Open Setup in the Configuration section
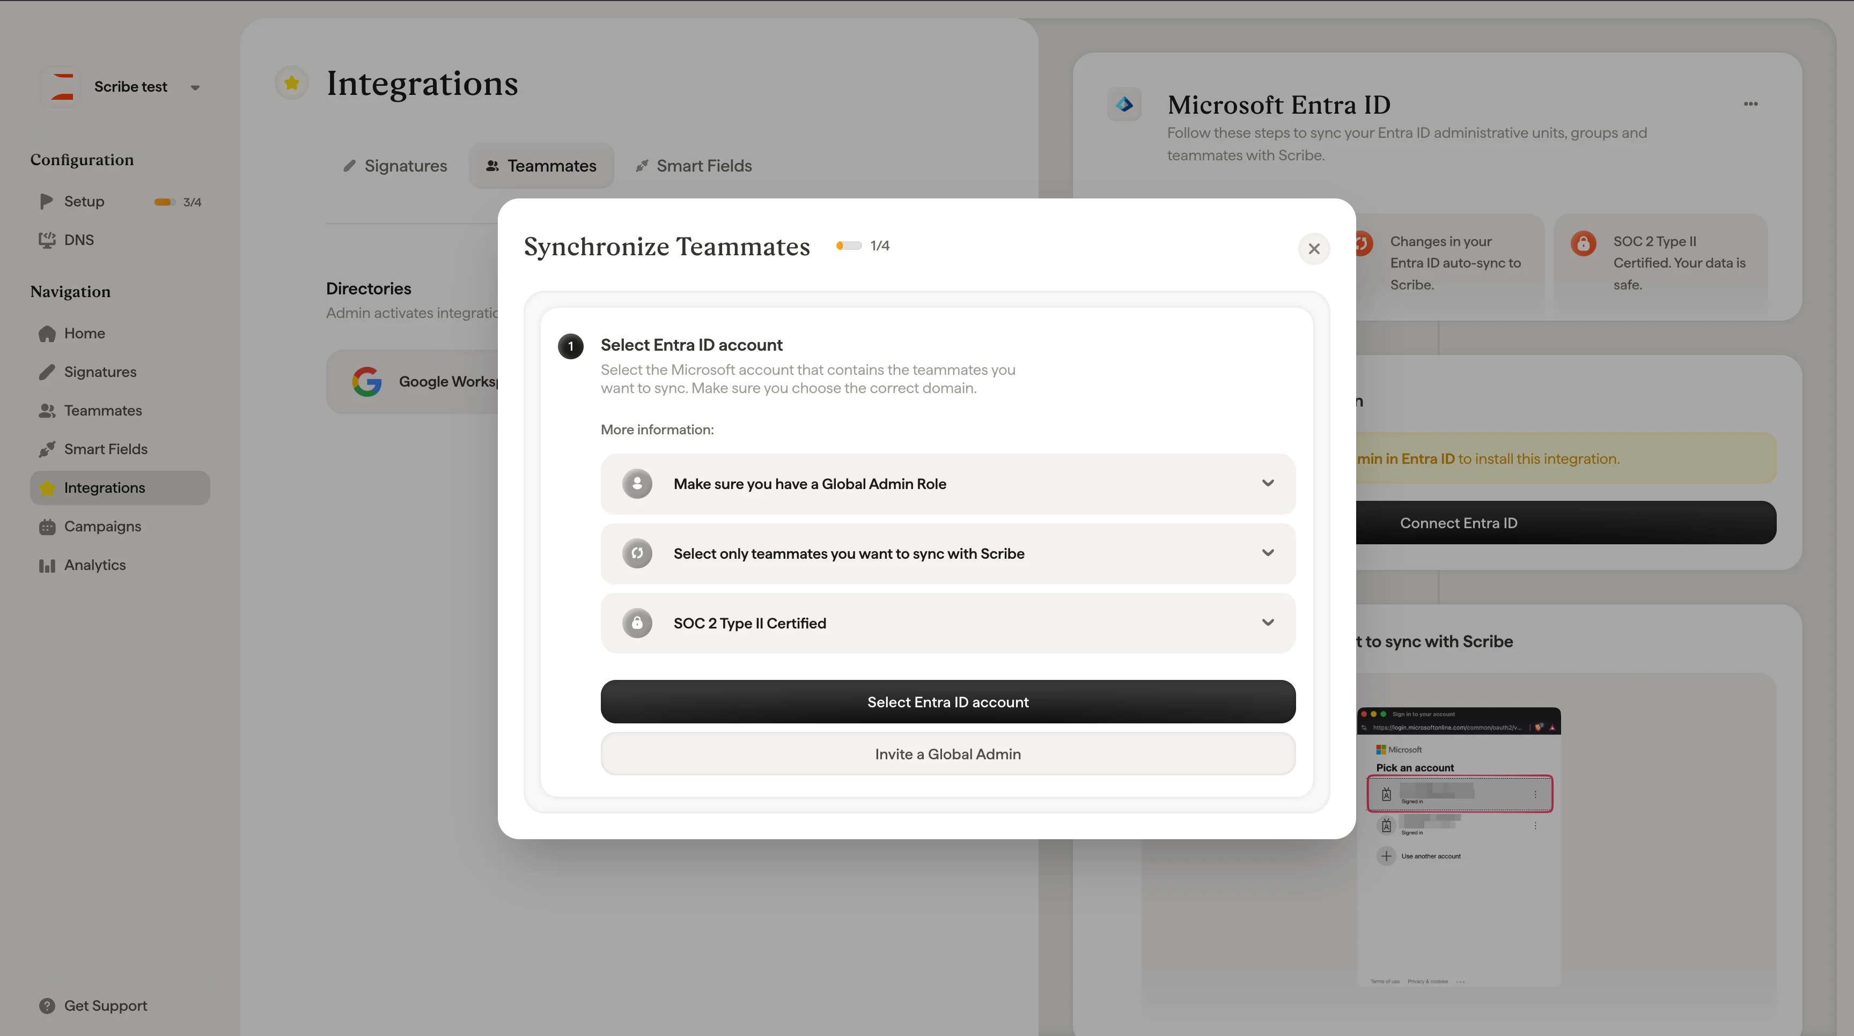The width and height of the screenshot is (1854, 1036). (120, 202)
